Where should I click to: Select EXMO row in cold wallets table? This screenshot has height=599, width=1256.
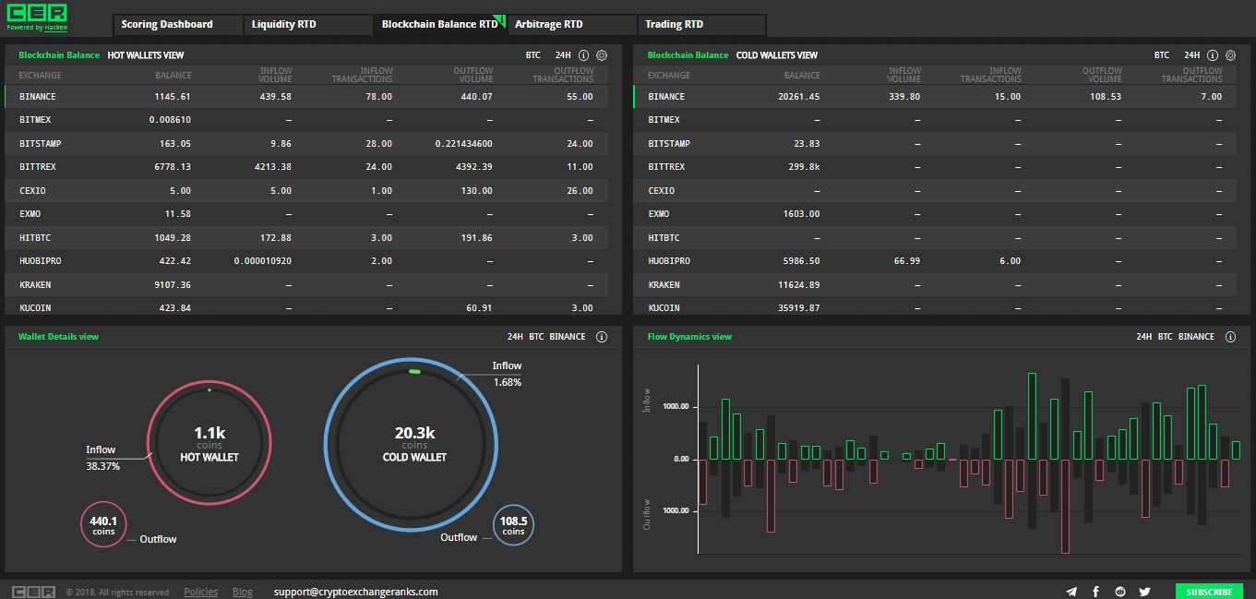click(935, 214)
